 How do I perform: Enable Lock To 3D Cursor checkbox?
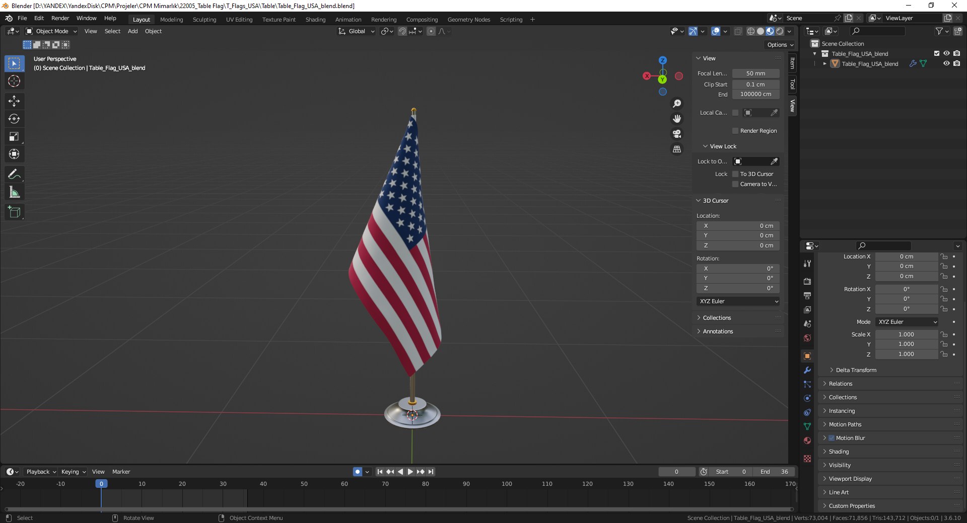[735, 174]
